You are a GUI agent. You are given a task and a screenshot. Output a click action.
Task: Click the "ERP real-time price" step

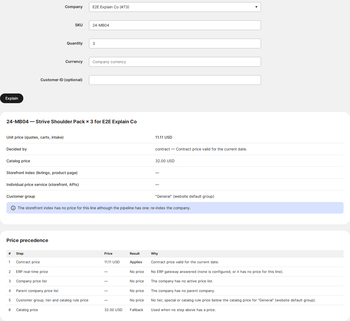click(32, 272)
